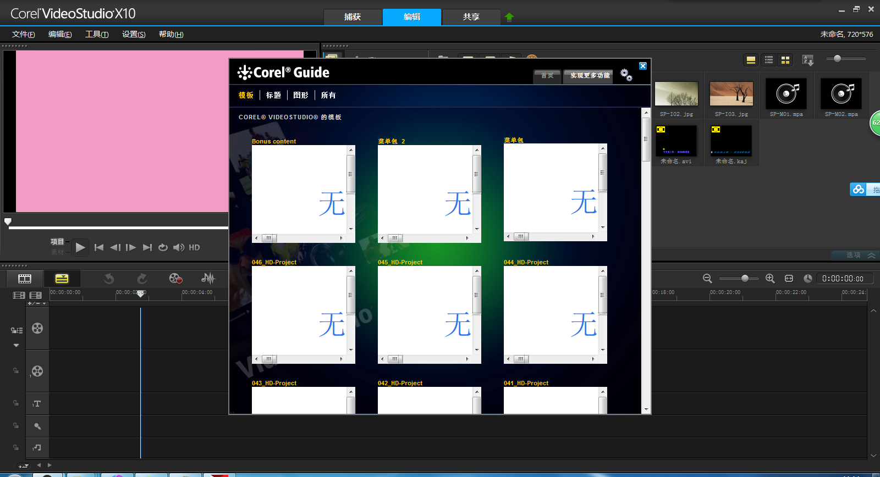Close the Corel Guide dialog
The width and height of the screenshot is (880, 477).
(643, 66)
